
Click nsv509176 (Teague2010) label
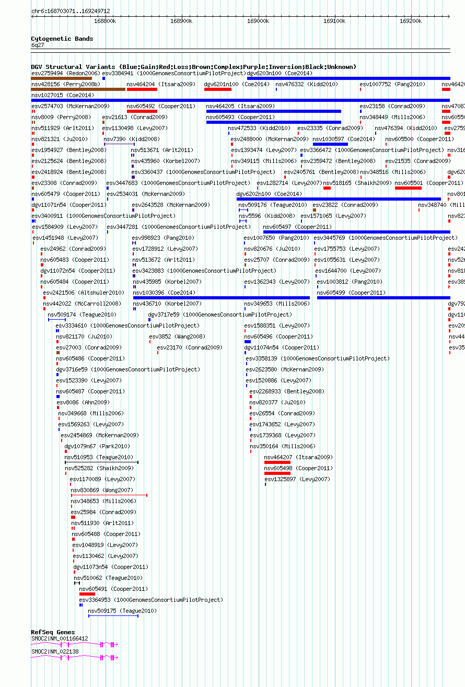[x=273, y=205]
